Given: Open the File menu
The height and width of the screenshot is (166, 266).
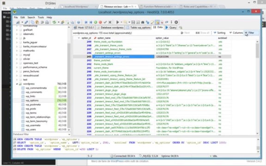Looking at the screenshot, I should [16, 17].
